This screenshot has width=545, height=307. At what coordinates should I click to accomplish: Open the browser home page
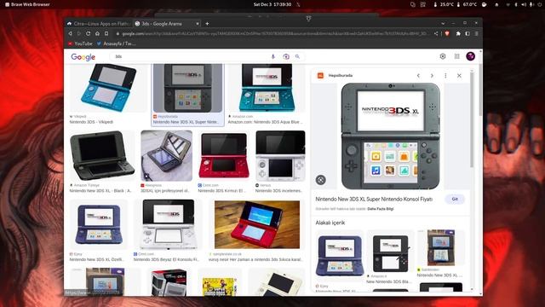(97, 34)
